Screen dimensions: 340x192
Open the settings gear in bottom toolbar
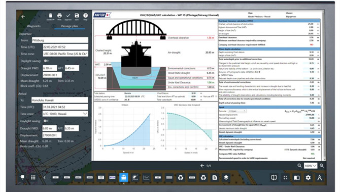point(308,177)
